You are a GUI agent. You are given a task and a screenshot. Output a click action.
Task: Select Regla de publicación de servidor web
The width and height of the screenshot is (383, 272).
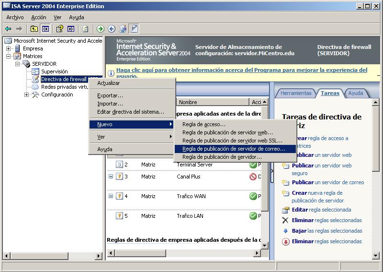[x=227, y=132]
